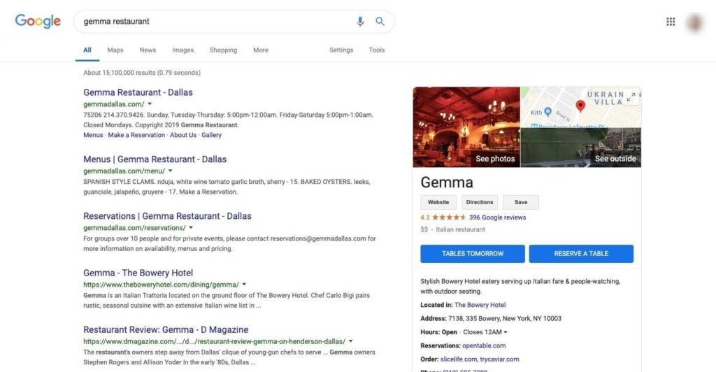Switch to the News tab
Screen dimensions: 716x372
148,50
